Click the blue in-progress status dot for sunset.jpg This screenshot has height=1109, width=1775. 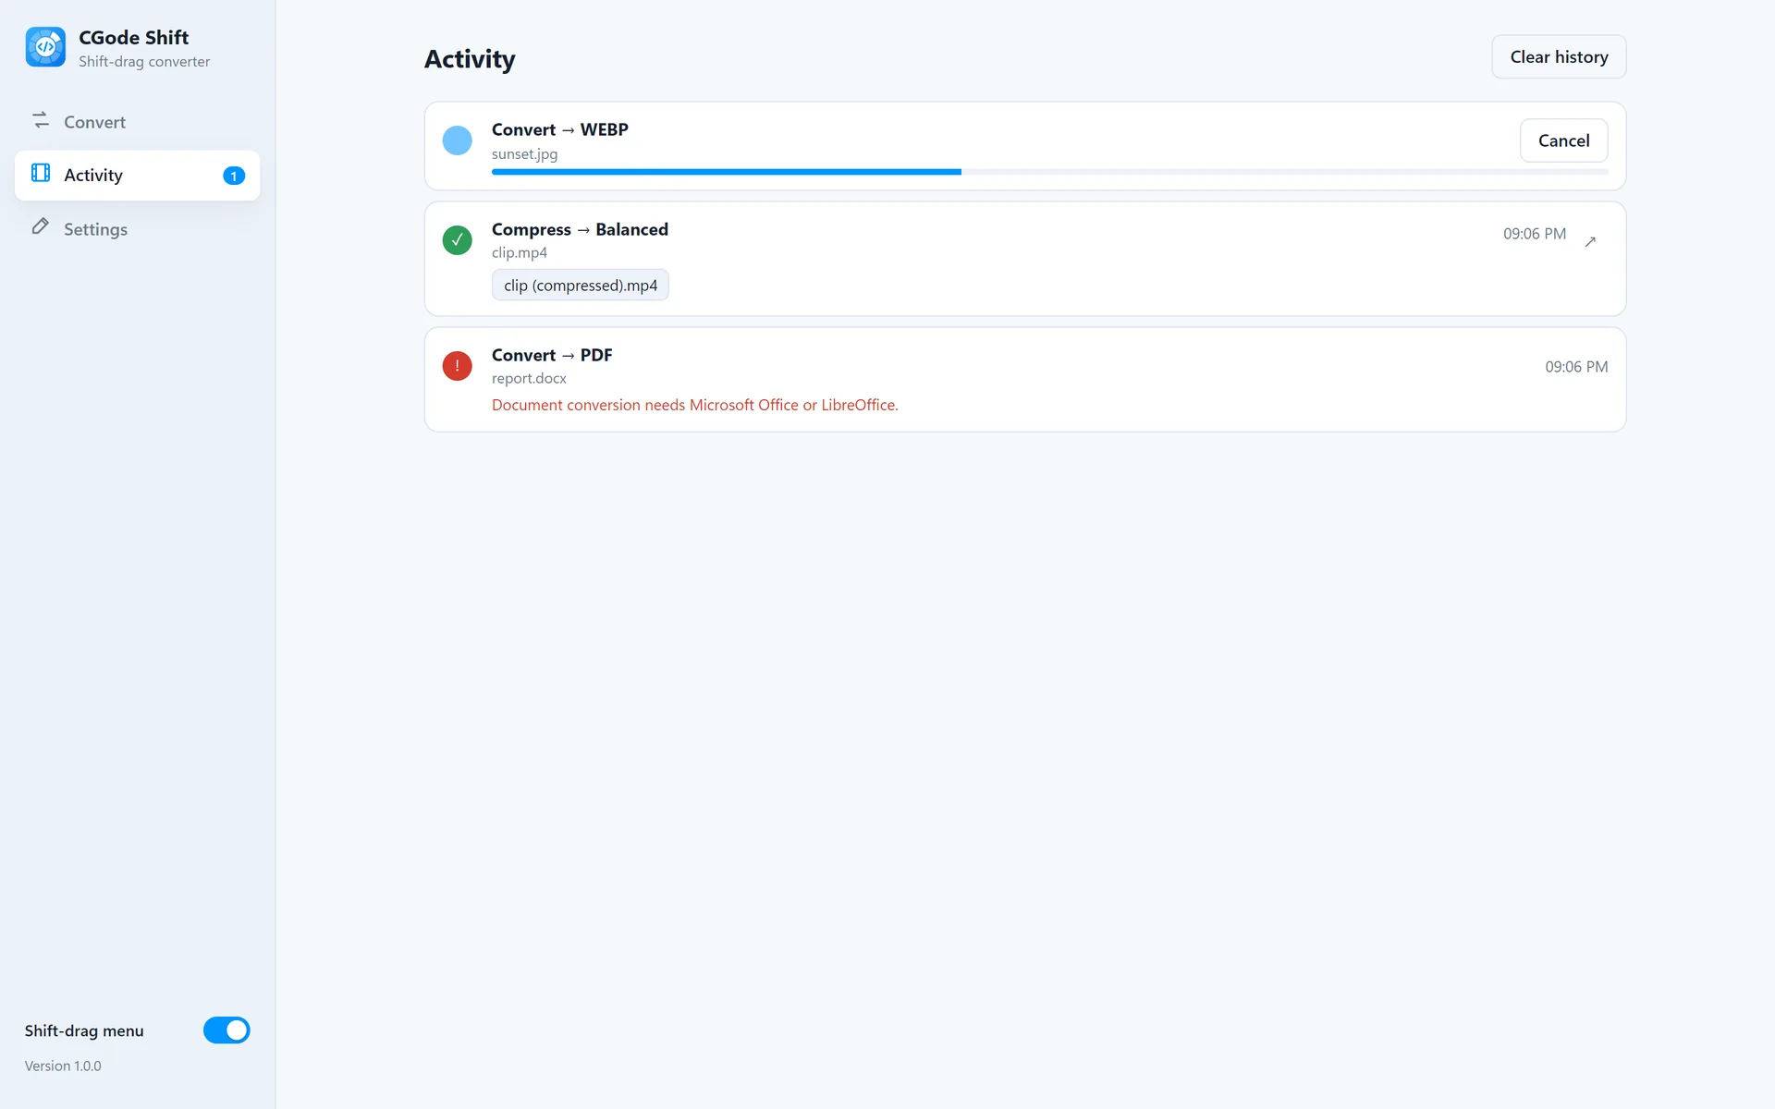(x=457, y=140)
